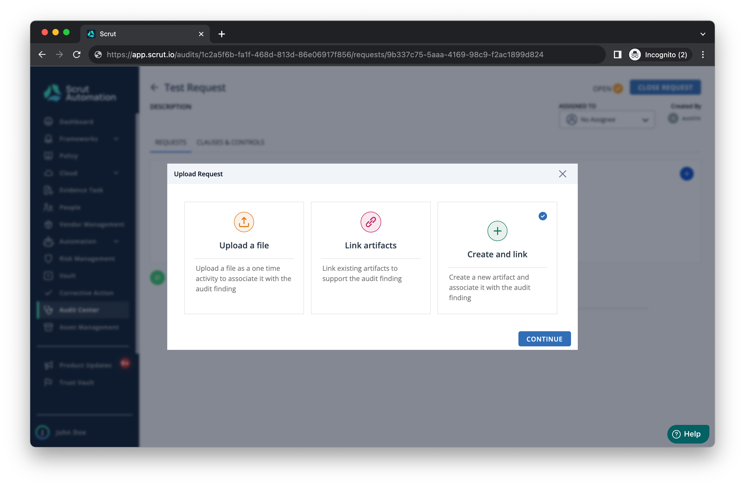The image size is (745, 487).
Task: Toggle the blue checkmark on Create and link
Action: click(x=542, y=216)
